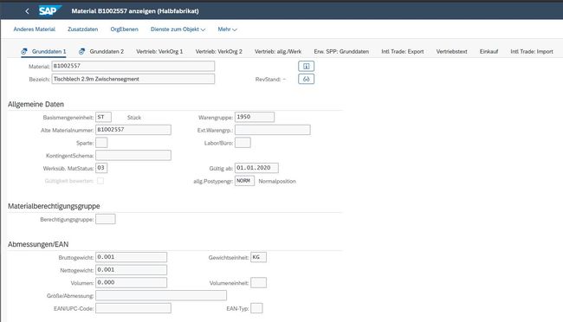Screen dimensions: 563x322
Task: Click the Grunddaten 1 tab icon
Action: click(x=24, y=51)
